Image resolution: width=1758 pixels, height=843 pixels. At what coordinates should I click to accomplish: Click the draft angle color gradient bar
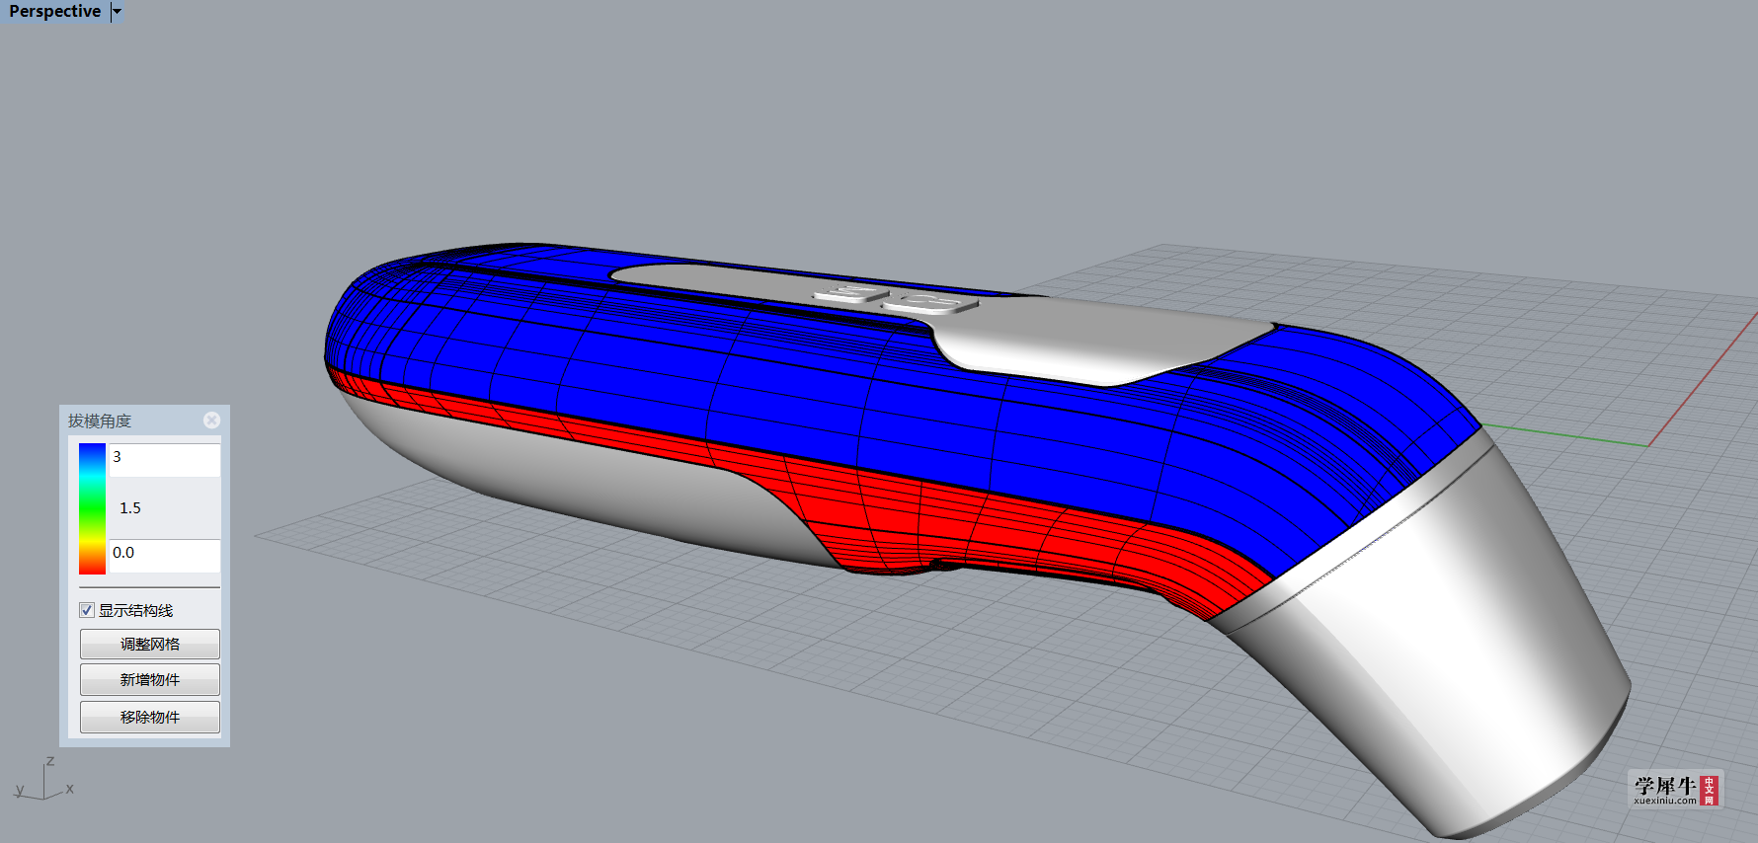[x=92, y=508]
